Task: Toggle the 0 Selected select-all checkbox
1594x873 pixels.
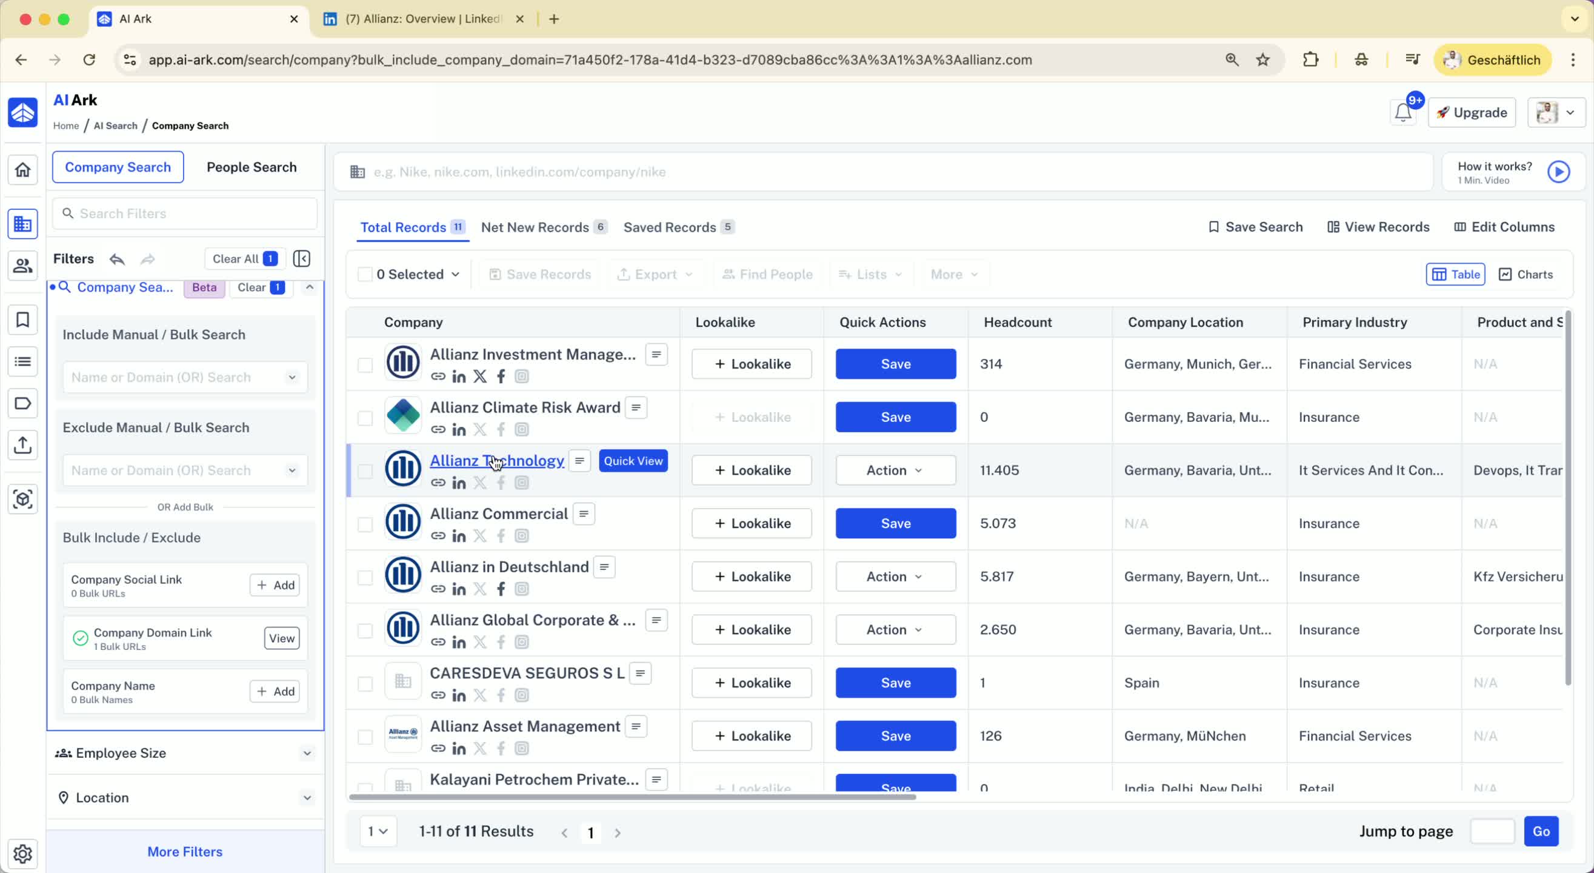Action: click(x=365, y=274)
